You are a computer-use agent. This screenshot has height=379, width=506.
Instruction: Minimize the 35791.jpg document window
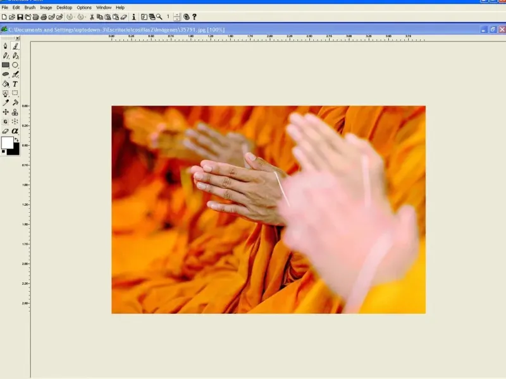tap(483, 30)
